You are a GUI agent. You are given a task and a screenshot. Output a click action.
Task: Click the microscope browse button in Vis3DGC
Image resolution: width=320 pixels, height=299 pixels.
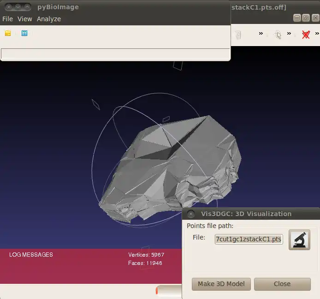click(x=299, y=240)
